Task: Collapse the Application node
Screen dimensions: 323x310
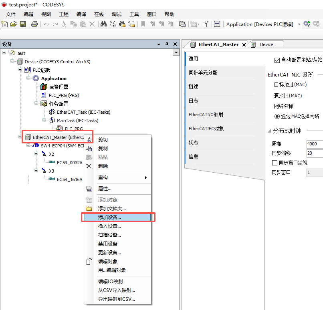Action: pos(28,78)
